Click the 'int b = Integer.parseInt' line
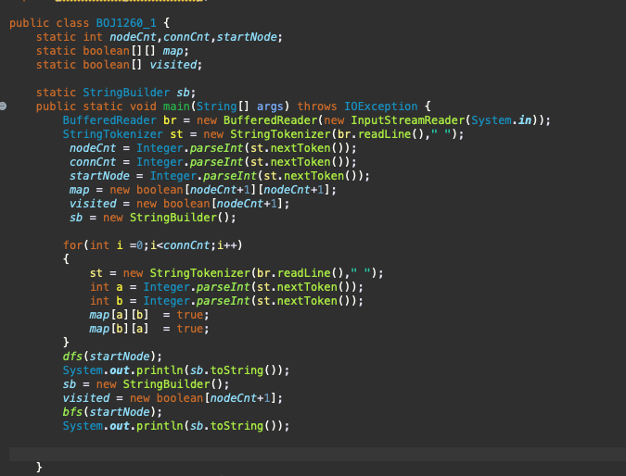 pyautogui.click(x=226, y=301)
